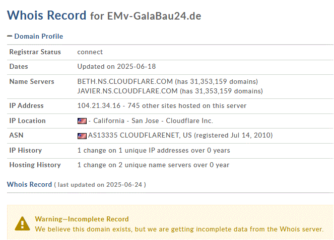Click the 104.21.34.16 IP address
Screen dimensions: 334x240
[x=99, y=105]
